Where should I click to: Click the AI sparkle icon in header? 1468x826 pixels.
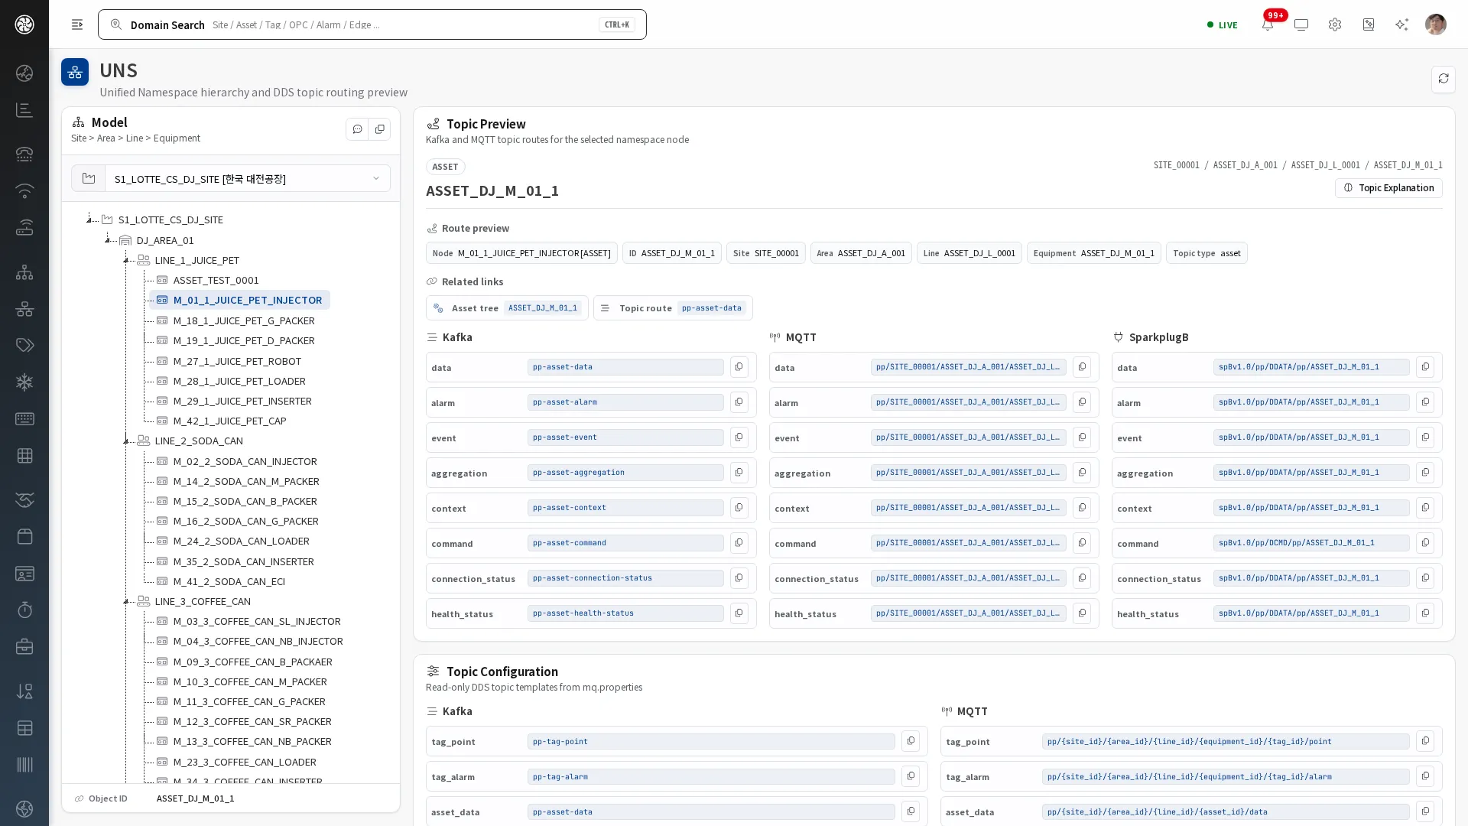pos(1401,24)
